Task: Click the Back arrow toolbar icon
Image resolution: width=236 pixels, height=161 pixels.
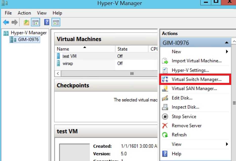Action: click(x=6, y=22)
